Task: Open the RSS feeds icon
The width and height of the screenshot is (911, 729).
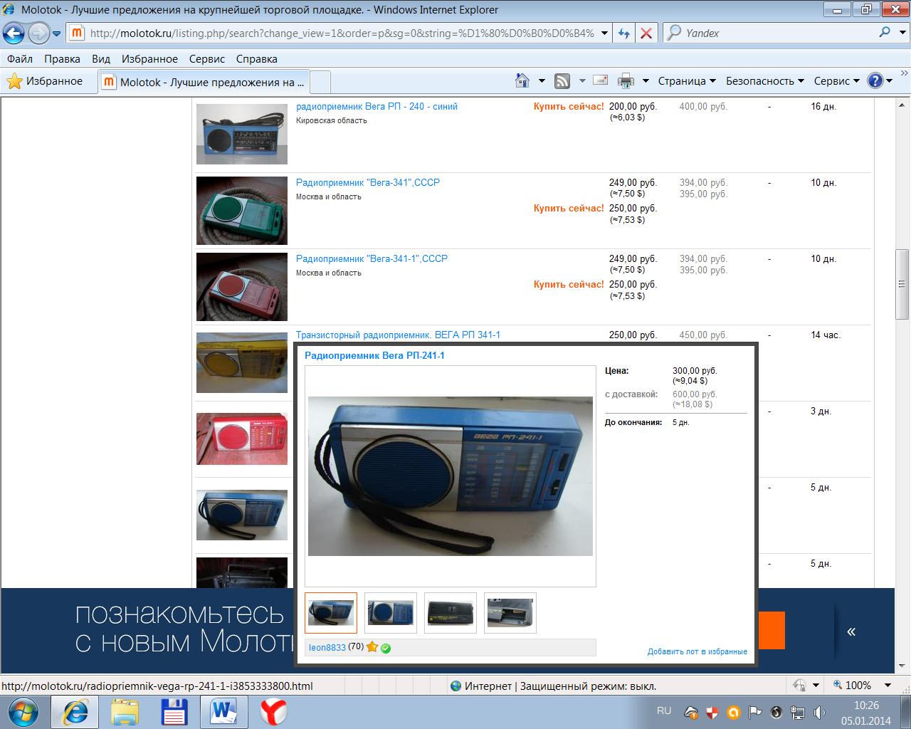Action: (562, 81)
